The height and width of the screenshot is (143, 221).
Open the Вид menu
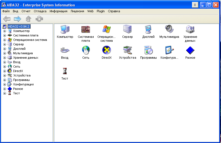pos(16,11)
